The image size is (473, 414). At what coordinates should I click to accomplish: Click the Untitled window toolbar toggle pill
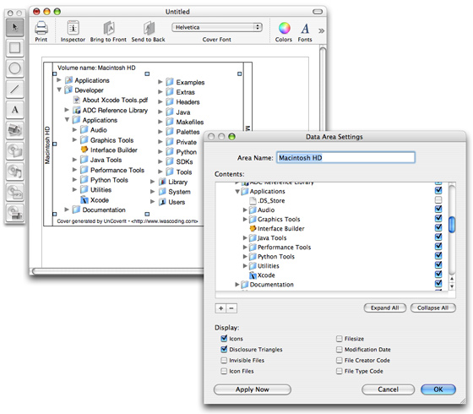click(x=318, y=12)
